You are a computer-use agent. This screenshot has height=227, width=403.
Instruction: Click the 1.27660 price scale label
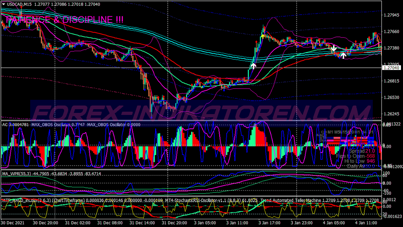pyautogui.click(x=392, y=31)
